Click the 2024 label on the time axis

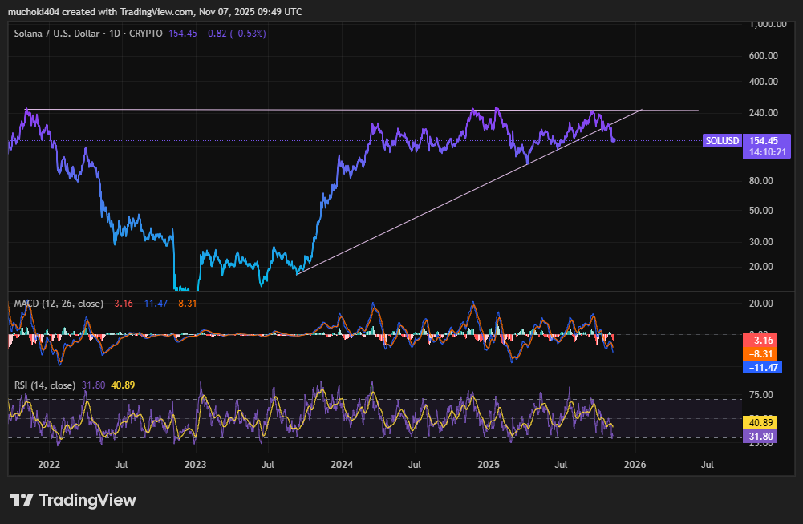[342, 464]
